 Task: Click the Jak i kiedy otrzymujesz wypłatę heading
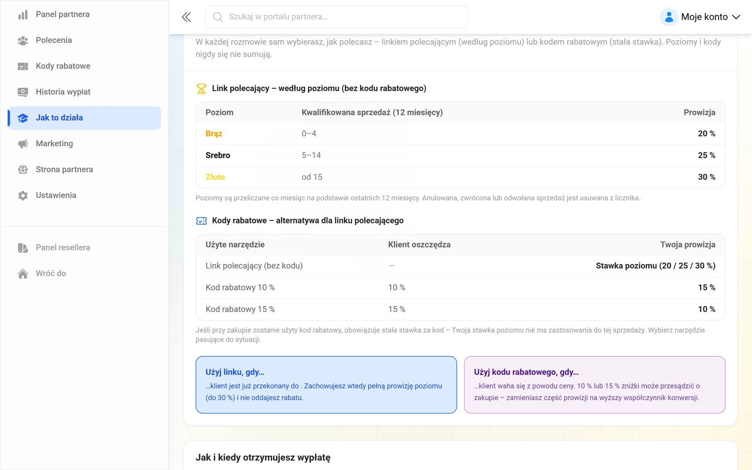tap(263, 457)
